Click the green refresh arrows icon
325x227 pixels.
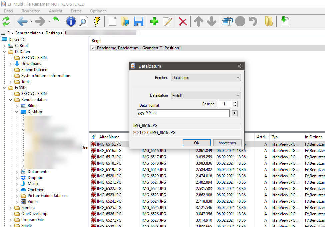pos(6,21)
